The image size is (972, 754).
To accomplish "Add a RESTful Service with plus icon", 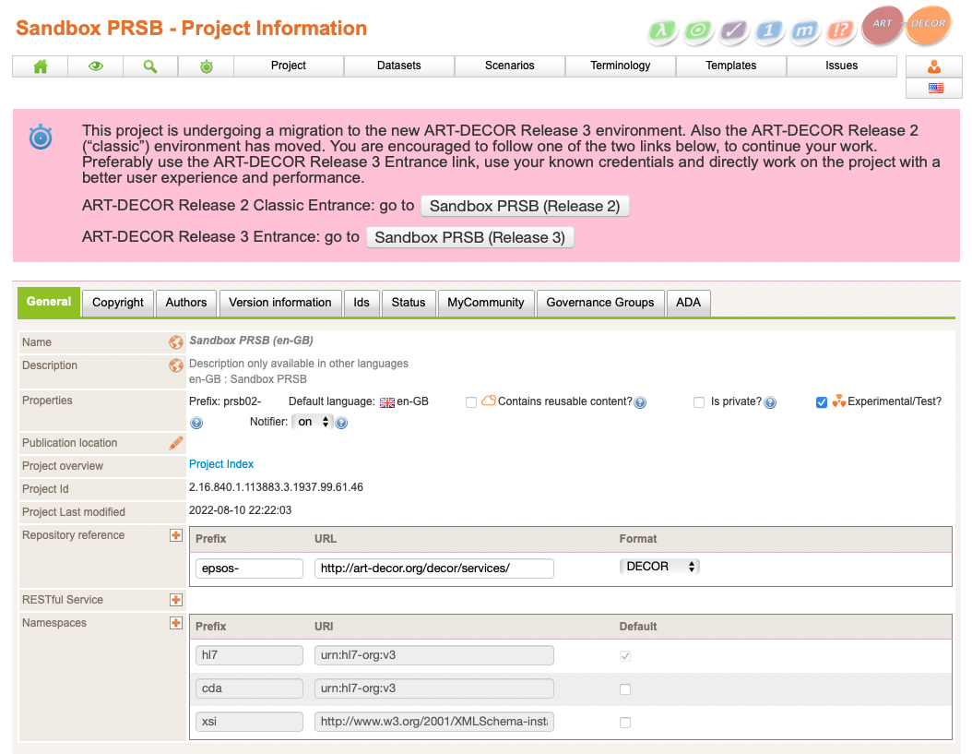I will tap(176, 600).
